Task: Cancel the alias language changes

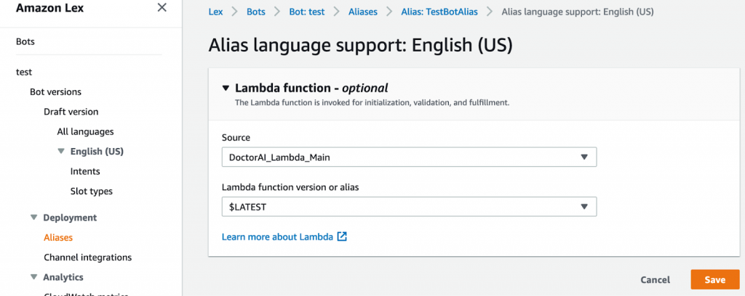Action: (656, 280)
